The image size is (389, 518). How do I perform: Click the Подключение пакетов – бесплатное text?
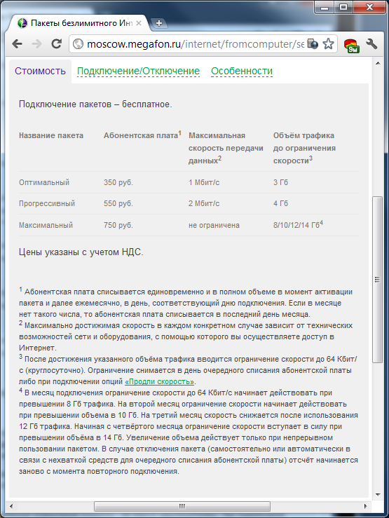pyautogui.click(x=95, y=104)
